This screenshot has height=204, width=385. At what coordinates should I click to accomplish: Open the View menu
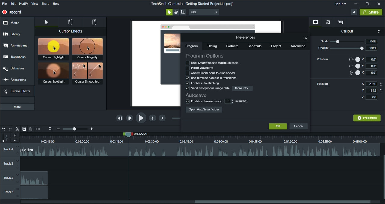pyautogui.click(x=35, y=4)
